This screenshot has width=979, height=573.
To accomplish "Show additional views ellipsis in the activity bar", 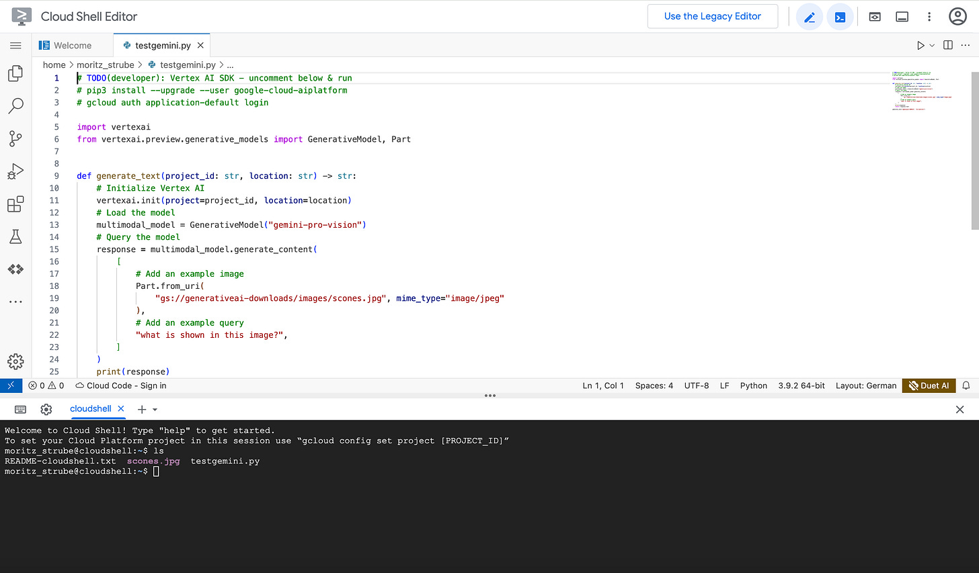I will (15, 302).
